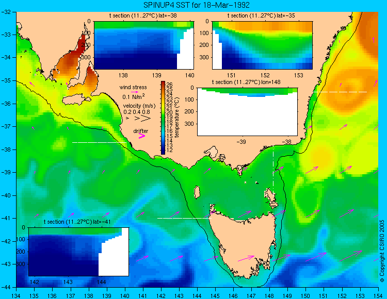Click the main map latitude label -32
Viewport: 387px width, 299px height.
(x=6, y=11)
